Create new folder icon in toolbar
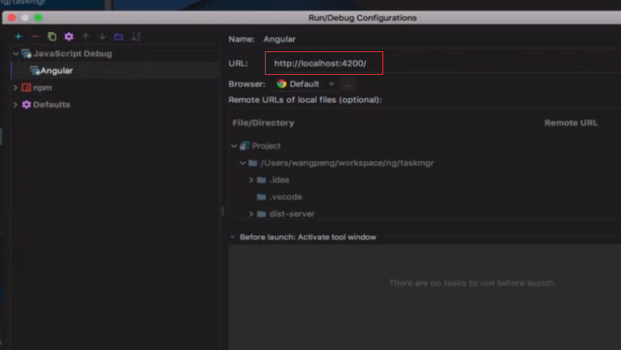This screenshot has width=621, height=350. (118, 37)
